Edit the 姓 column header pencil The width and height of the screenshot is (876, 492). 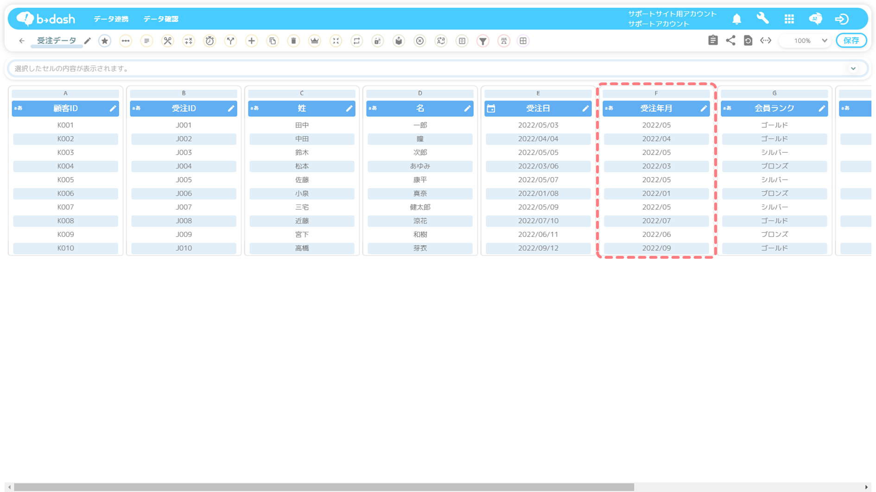pyautogui.click(x=349, y=108)
